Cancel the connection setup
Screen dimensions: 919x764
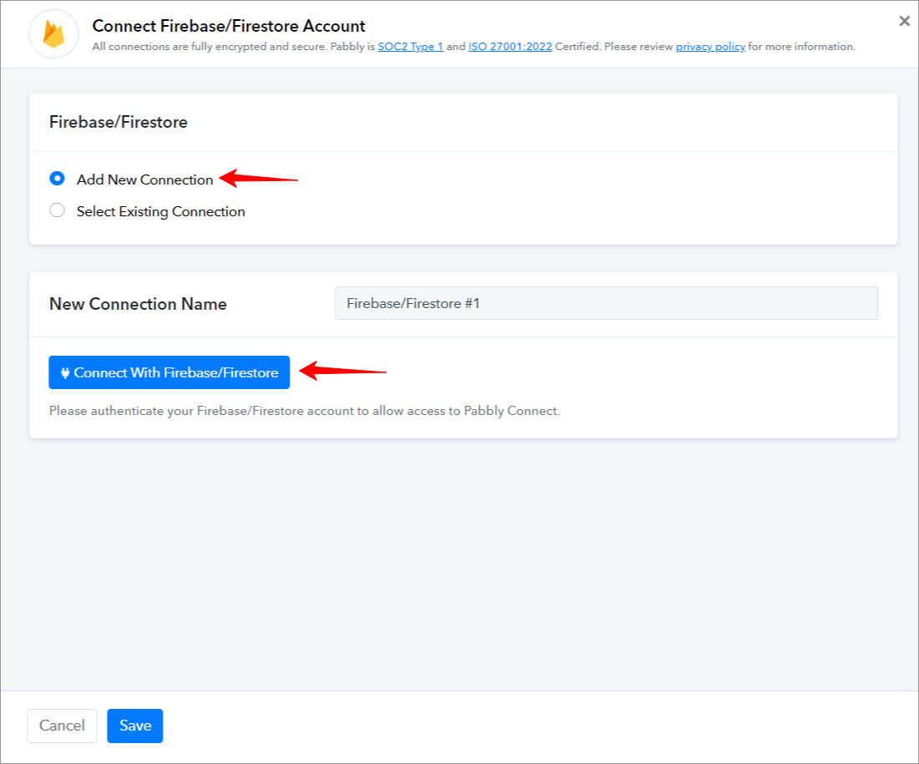click(62, 726)
